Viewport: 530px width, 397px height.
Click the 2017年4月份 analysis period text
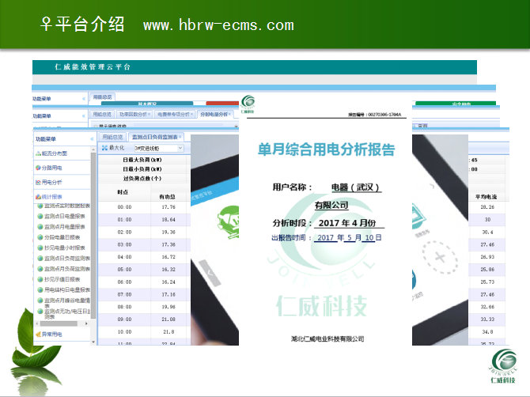[347, 223]
